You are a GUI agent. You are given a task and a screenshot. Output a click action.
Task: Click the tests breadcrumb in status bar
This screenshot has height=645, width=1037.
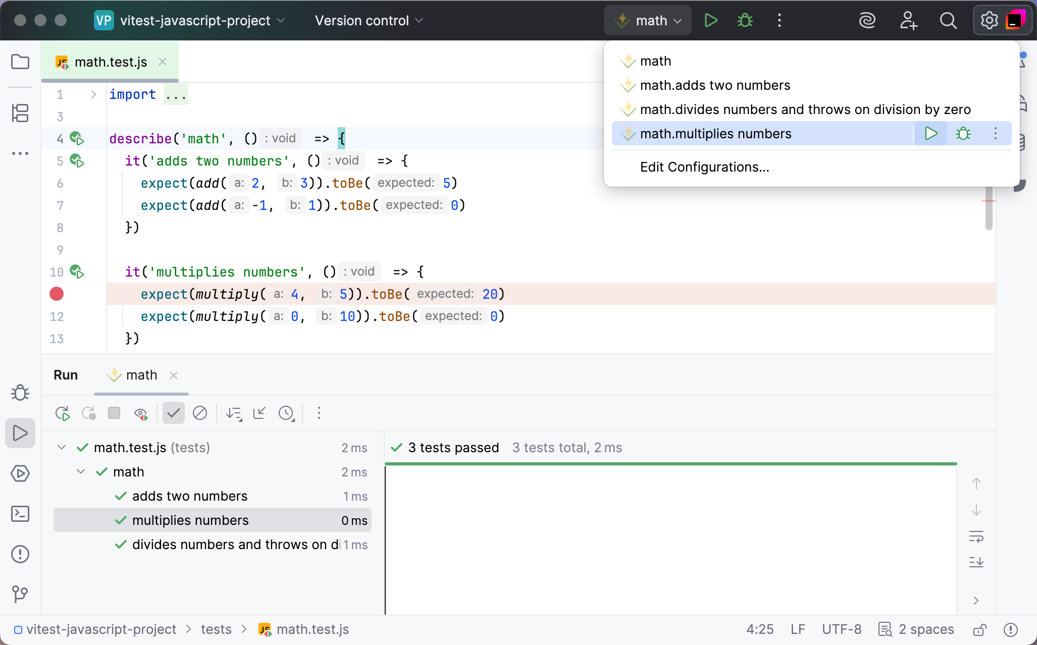pos(216,629)
